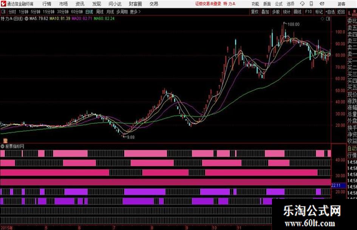Open the 市场 menu
The width and height of the screenshot is (357, 230).
(63, 4)
